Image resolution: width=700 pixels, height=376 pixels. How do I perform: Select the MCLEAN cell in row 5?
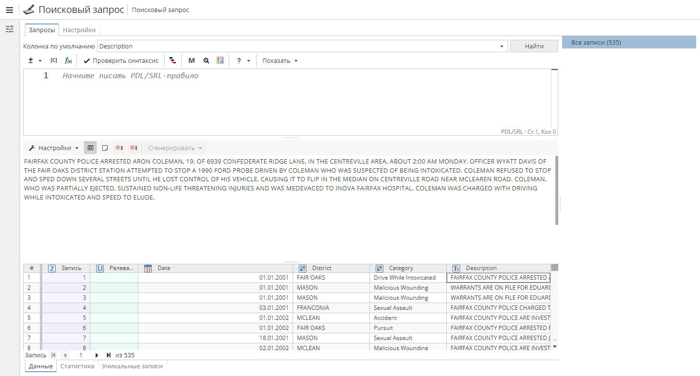[331, 318]
